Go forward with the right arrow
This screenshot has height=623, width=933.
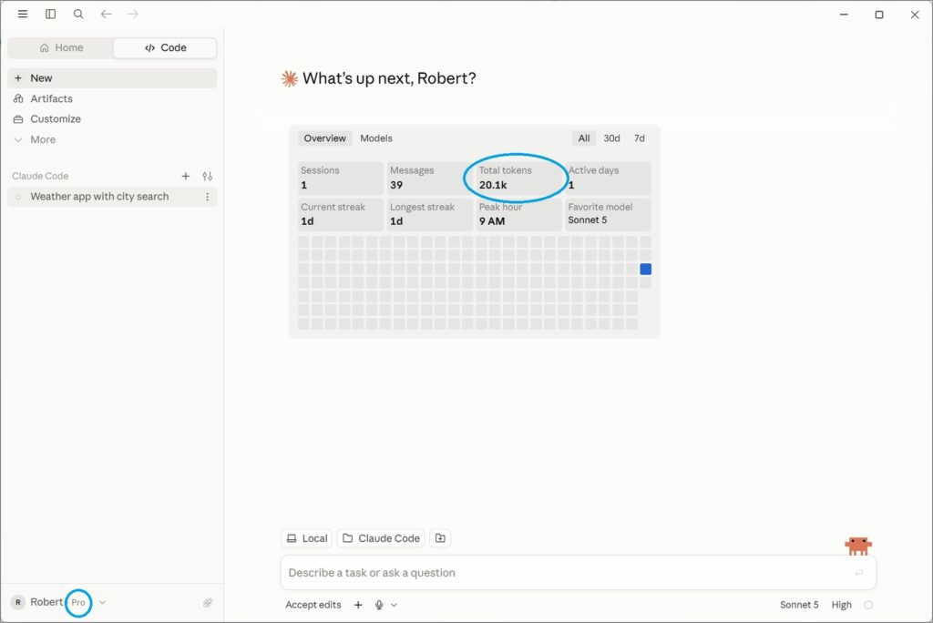click(133, 14)
